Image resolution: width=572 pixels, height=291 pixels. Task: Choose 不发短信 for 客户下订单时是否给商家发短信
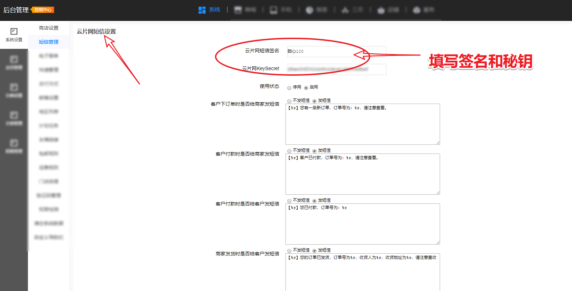coord(289,101)
